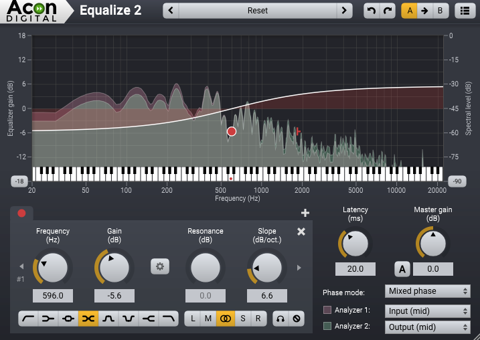Go to previous band with left triangle
The height and width of the screenshot is (340, 480).
(21, 266)
